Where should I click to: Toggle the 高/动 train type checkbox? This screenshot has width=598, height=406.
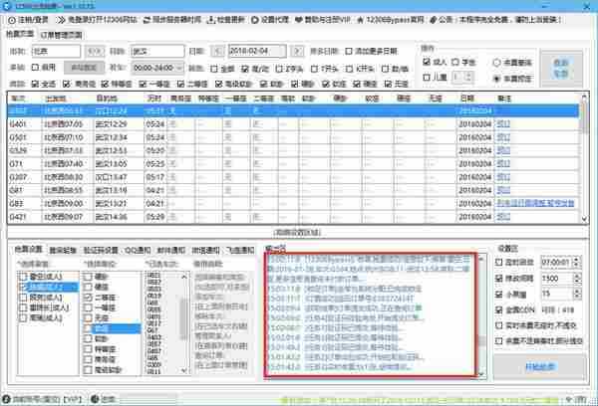click(x=250, y=68)
